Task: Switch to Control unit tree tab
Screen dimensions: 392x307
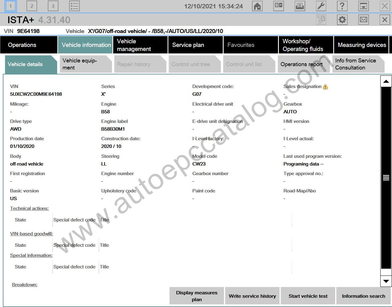Action: [195, 64]
